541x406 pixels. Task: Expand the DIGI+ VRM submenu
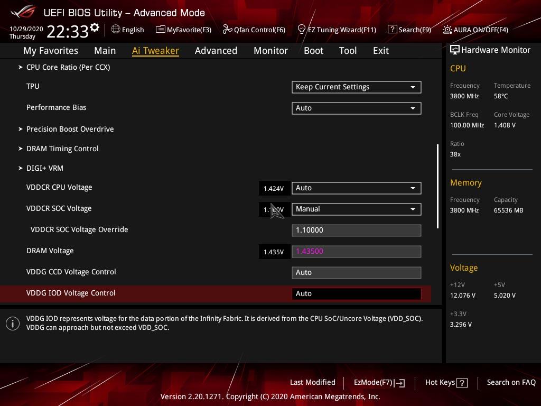45,168
